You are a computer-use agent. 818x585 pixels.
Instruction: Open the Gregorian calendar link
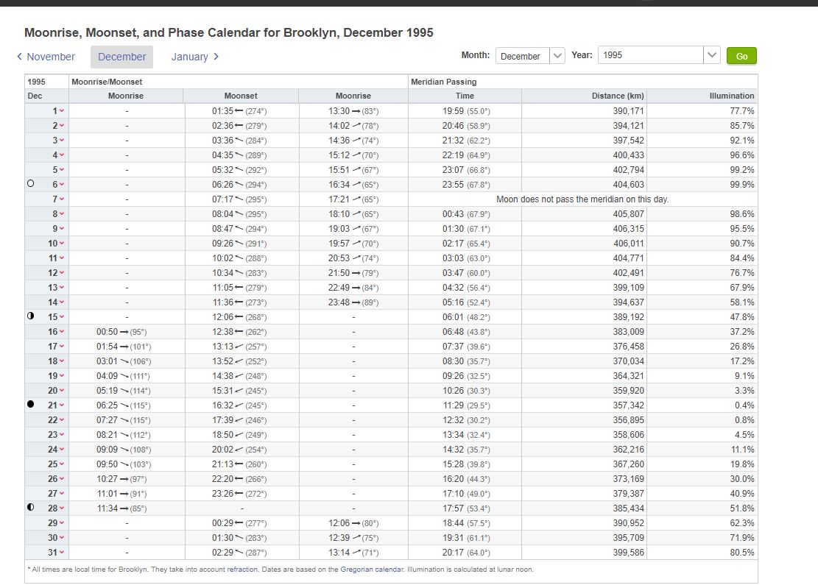click(x=371, y=570)
